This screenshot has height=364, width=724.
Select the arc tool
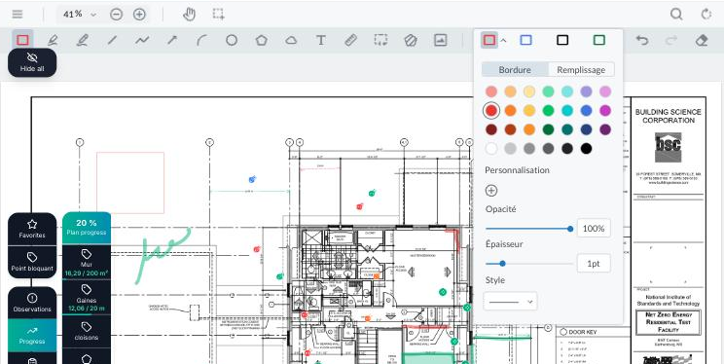[201, 40]
